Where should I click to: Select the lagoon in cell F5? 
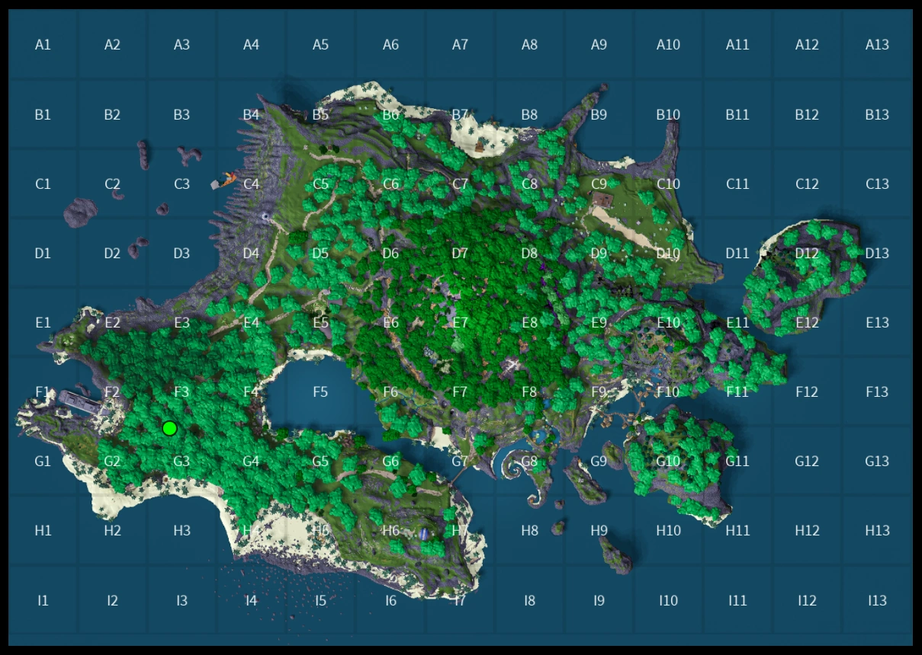coord(320,396)
